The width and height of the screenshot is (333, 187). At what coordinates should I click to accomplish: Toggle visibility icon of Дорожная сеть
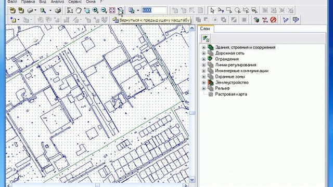tap(210, 53)
